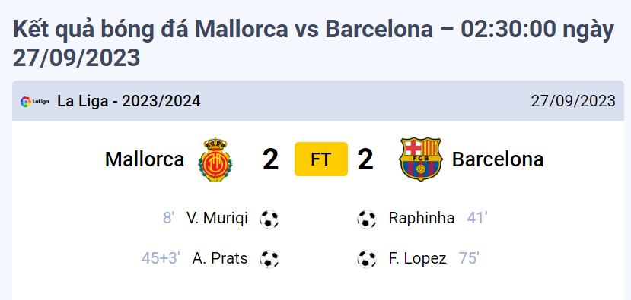
Task: Open the Mallorca team name link
Action: 145,159
